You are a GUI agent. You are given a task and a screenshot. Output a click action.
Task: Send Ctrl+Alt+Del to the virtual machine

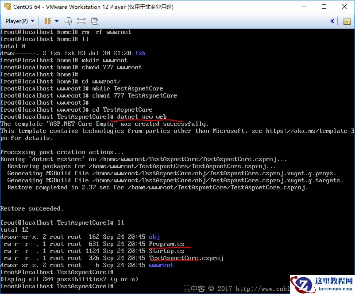pyautogui.click(x=68, y=21)
